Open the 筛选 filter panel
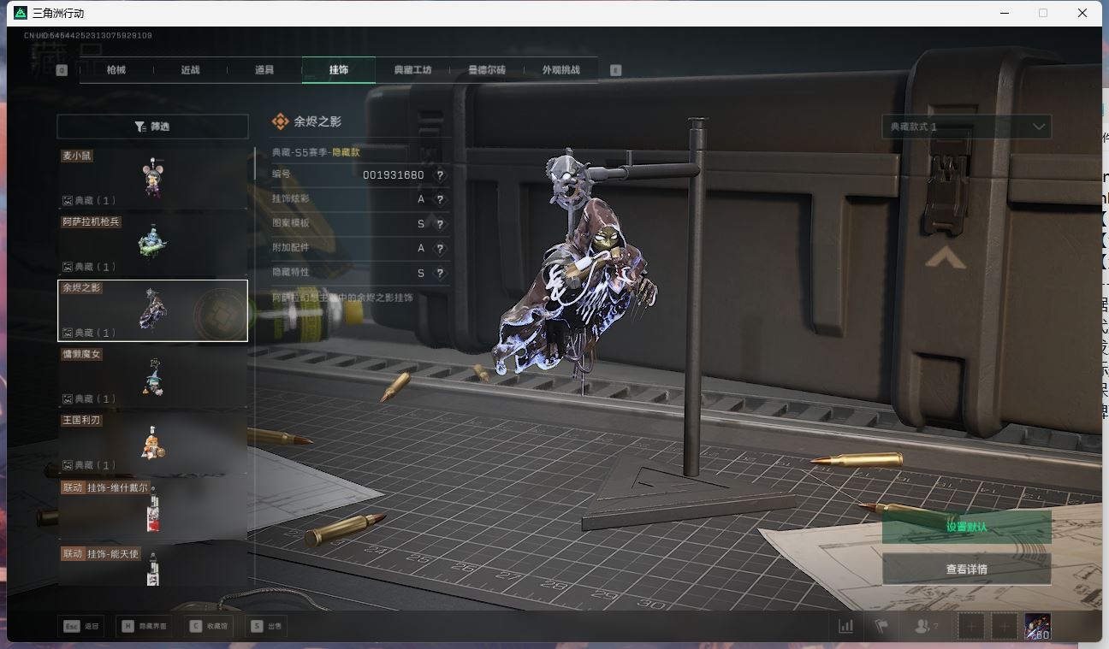Viewport: 1109px width, 649px height. [x=152, y=127]
